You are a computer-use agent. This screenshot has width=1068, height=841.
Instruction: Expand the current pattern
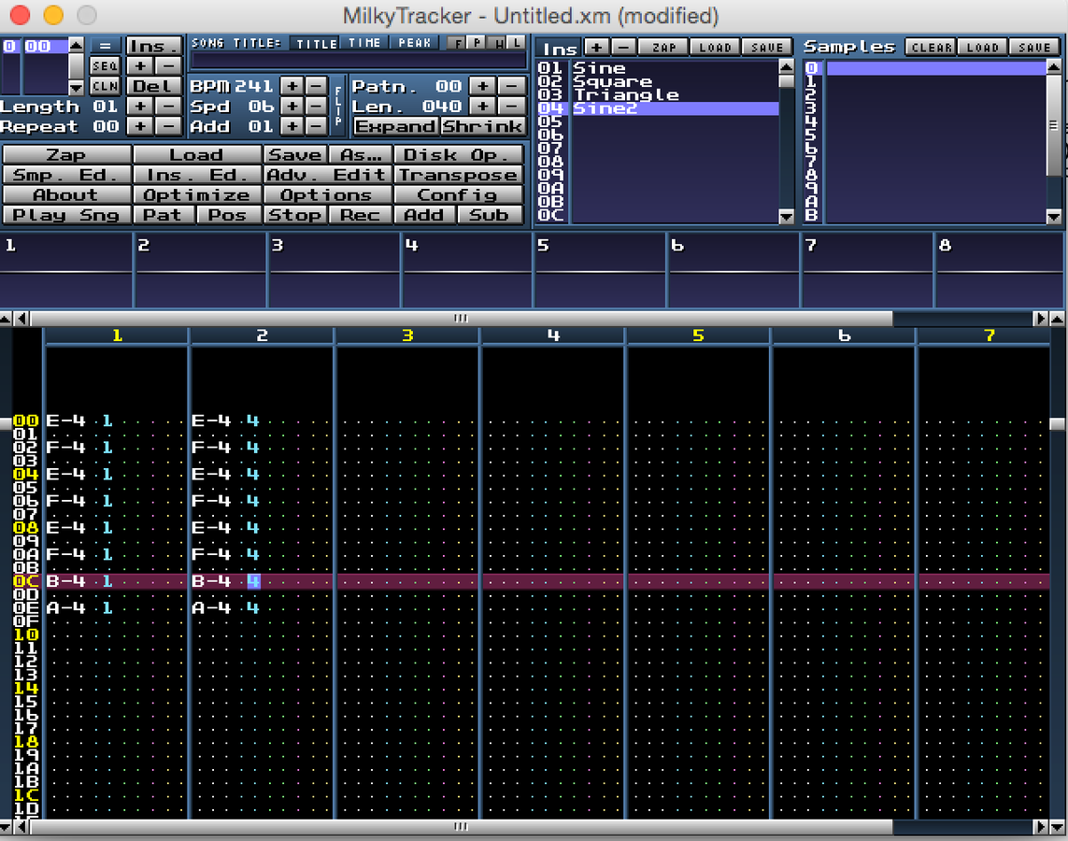395,127
